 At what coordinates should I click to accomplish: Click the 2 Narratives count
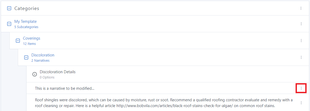tap(40, 61)
